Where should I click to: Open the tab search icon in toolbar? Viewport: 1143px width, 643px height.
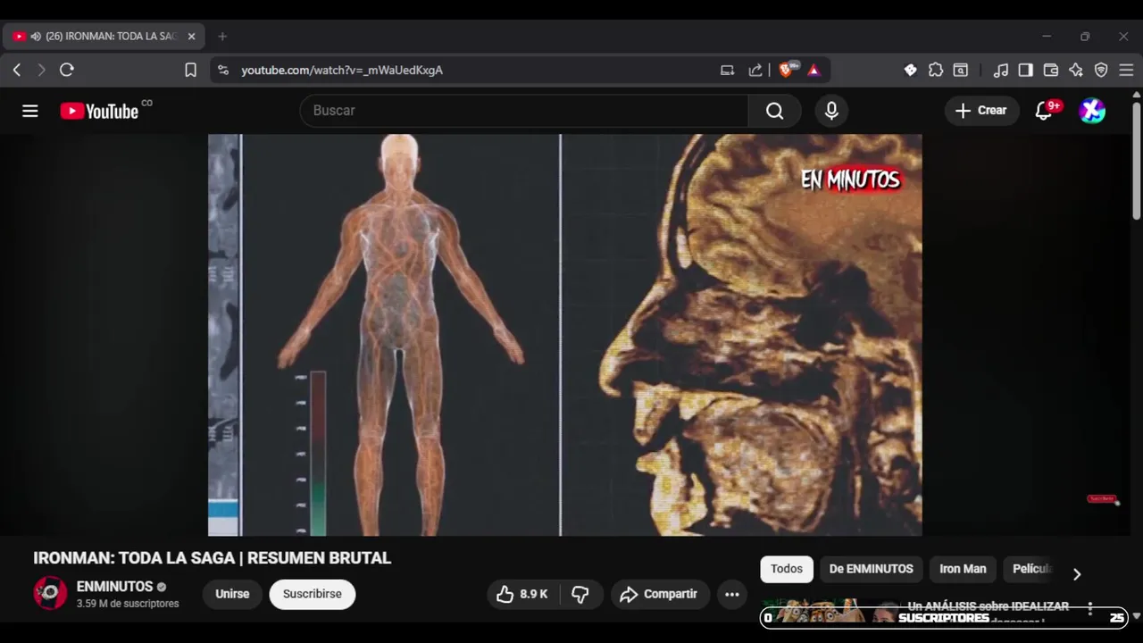coord(961,70)
